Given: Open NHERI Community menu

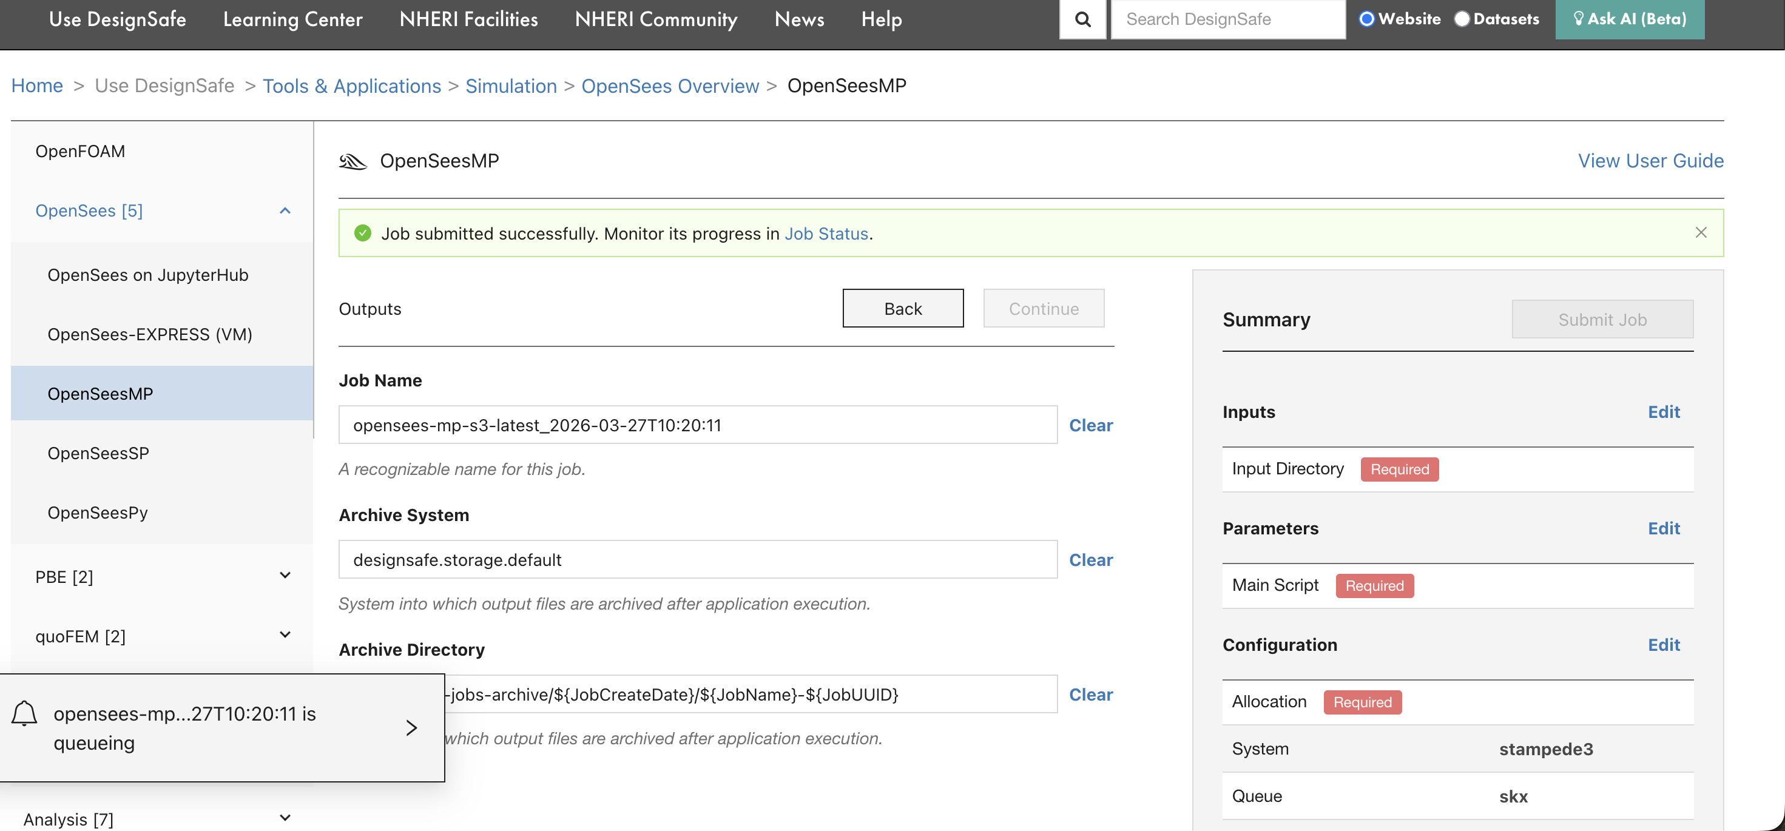Looking at the screenshot, I should tap(655, 19).
